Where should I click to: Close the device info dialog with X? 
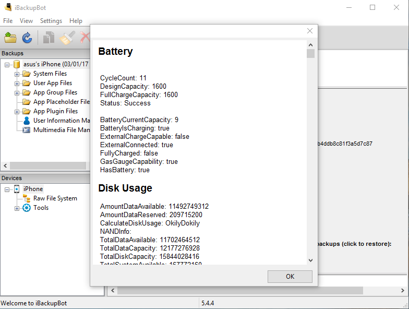point(310,31)
